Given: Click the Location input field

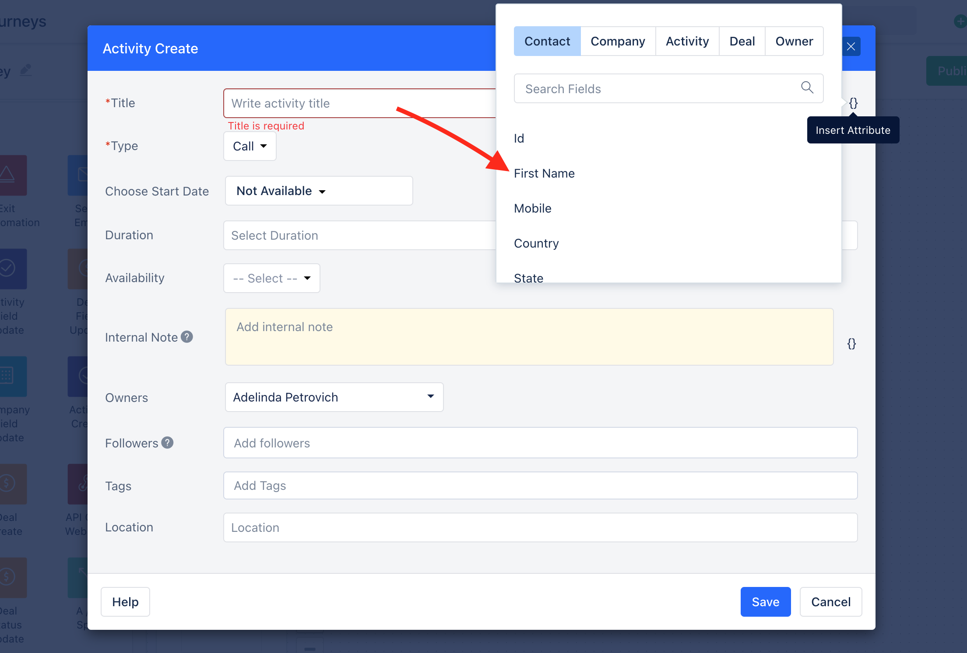Looking at the screenshot, I should (x=540, y=527).
